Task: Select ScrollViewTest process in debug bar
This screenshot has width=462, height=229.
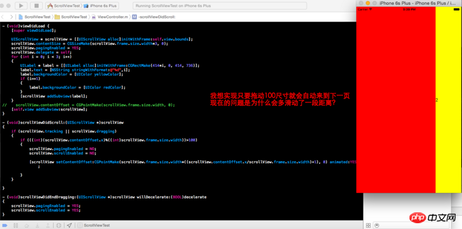Action: point(94,225)
